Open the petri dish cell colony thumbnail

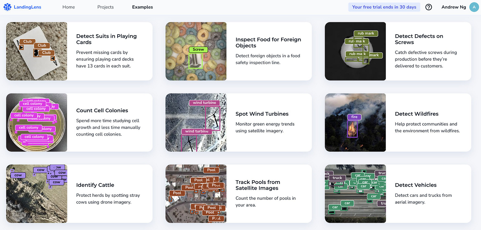(x=37, y=122)
